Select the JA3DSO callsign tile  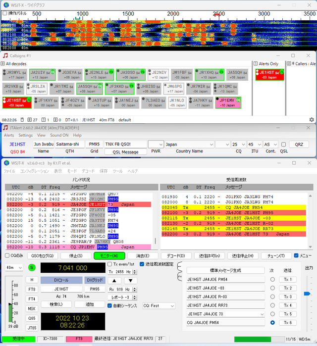coord(131,75)
